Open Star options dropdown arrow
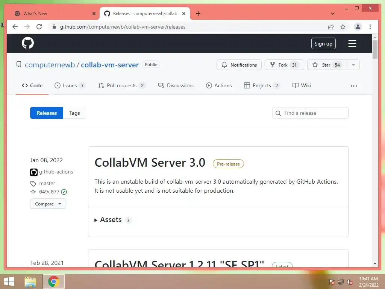 pos(353,65)
